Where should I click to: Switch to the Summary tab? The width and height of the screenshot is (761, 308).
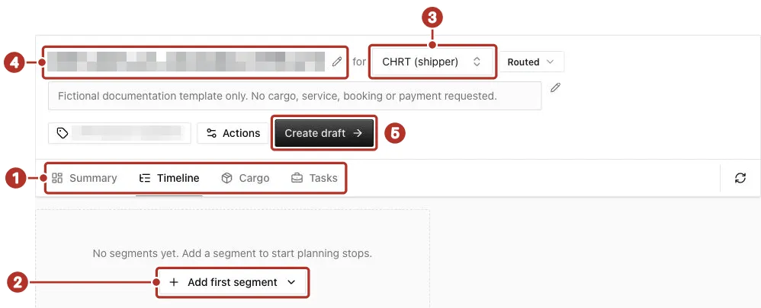pyautogui.click(x=85, y=178)
